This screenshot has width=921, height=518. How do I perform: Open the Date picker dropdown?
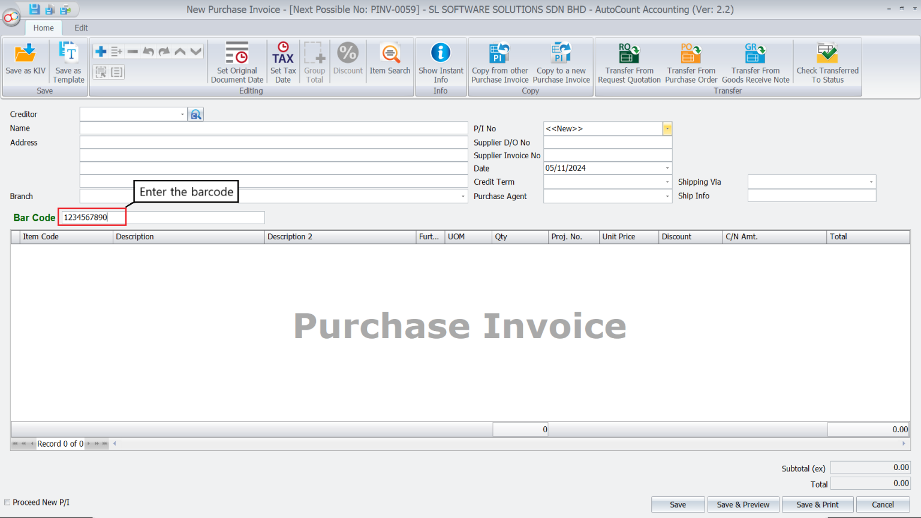coord(667,168)
